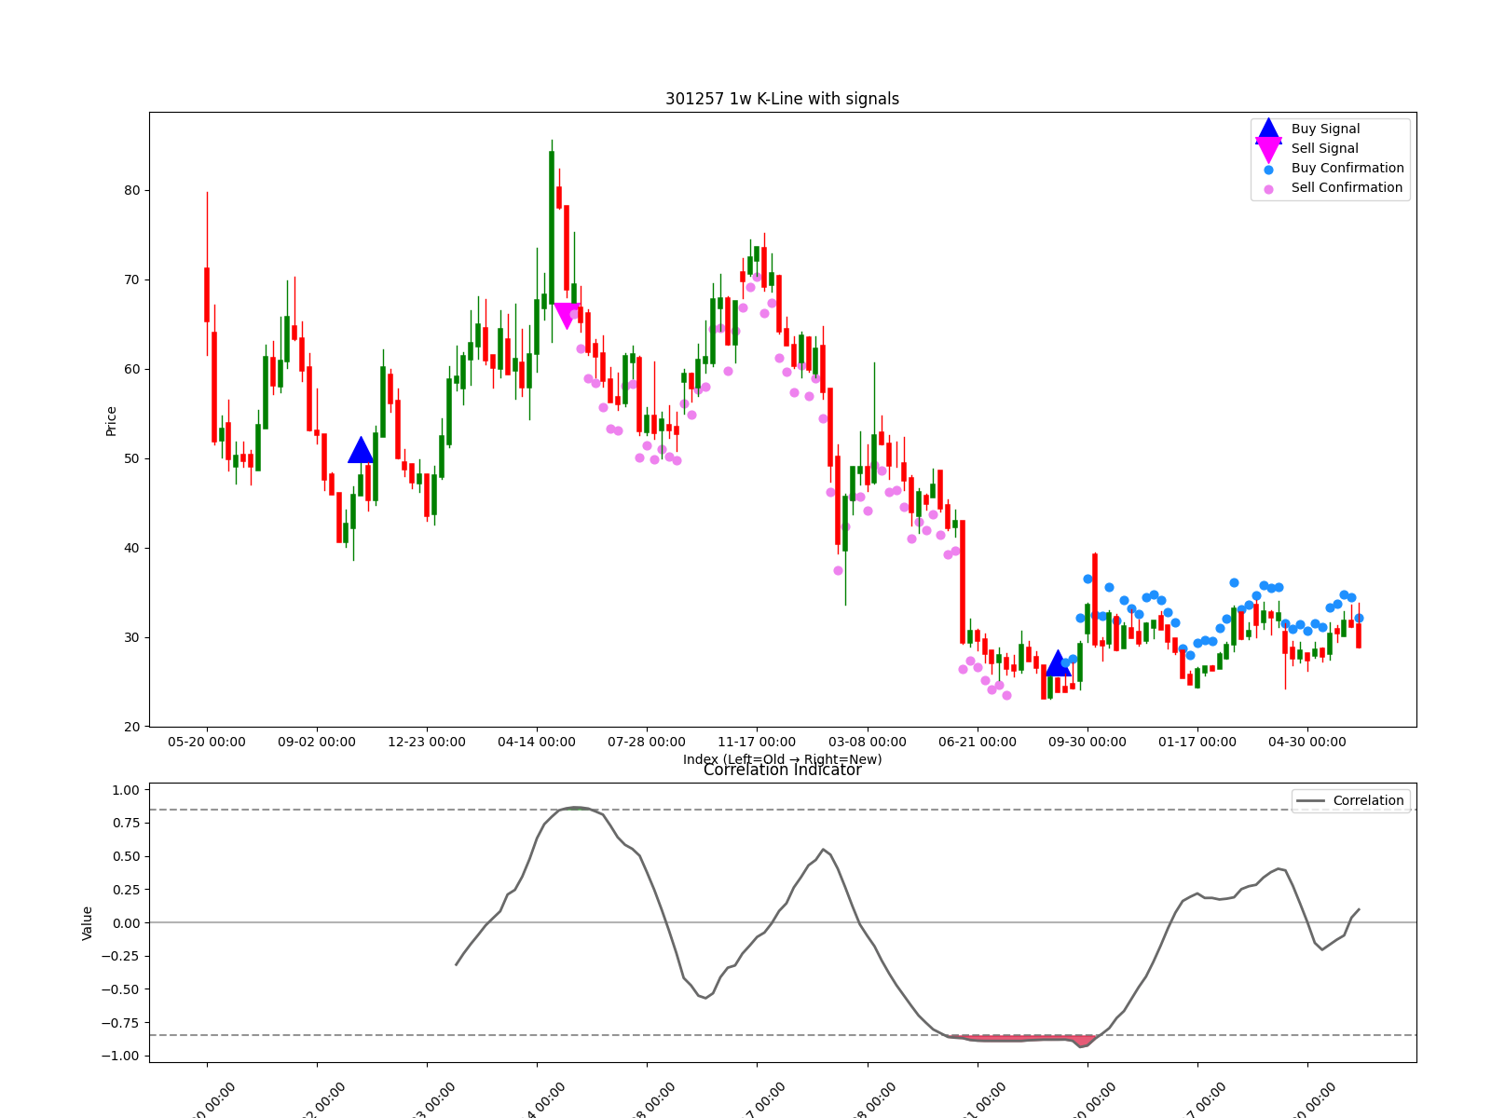Click the '11-17 00:00' date tick
Screen dimensions: 1491x1118
(757, 743)
